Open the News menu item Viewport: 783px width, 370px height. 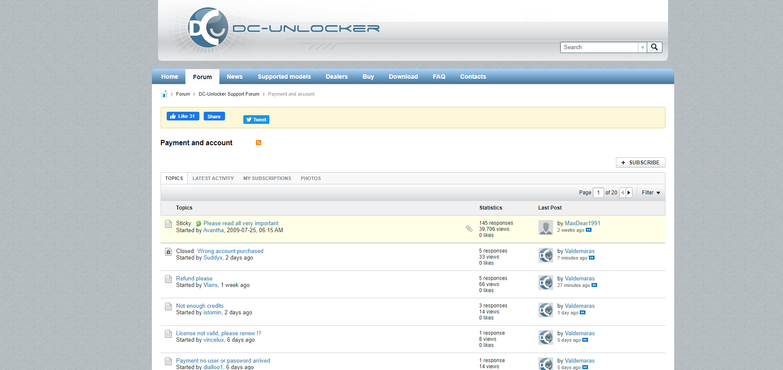[235, 77]
